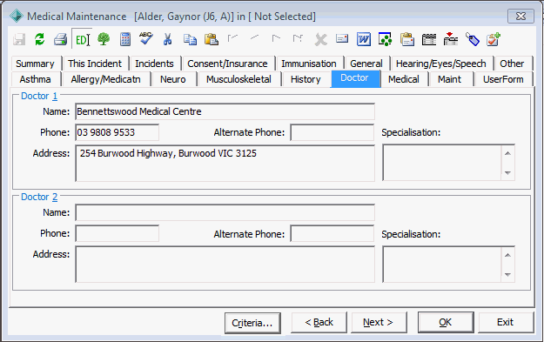Click Doctor 2 Address text box

[225, 265]
